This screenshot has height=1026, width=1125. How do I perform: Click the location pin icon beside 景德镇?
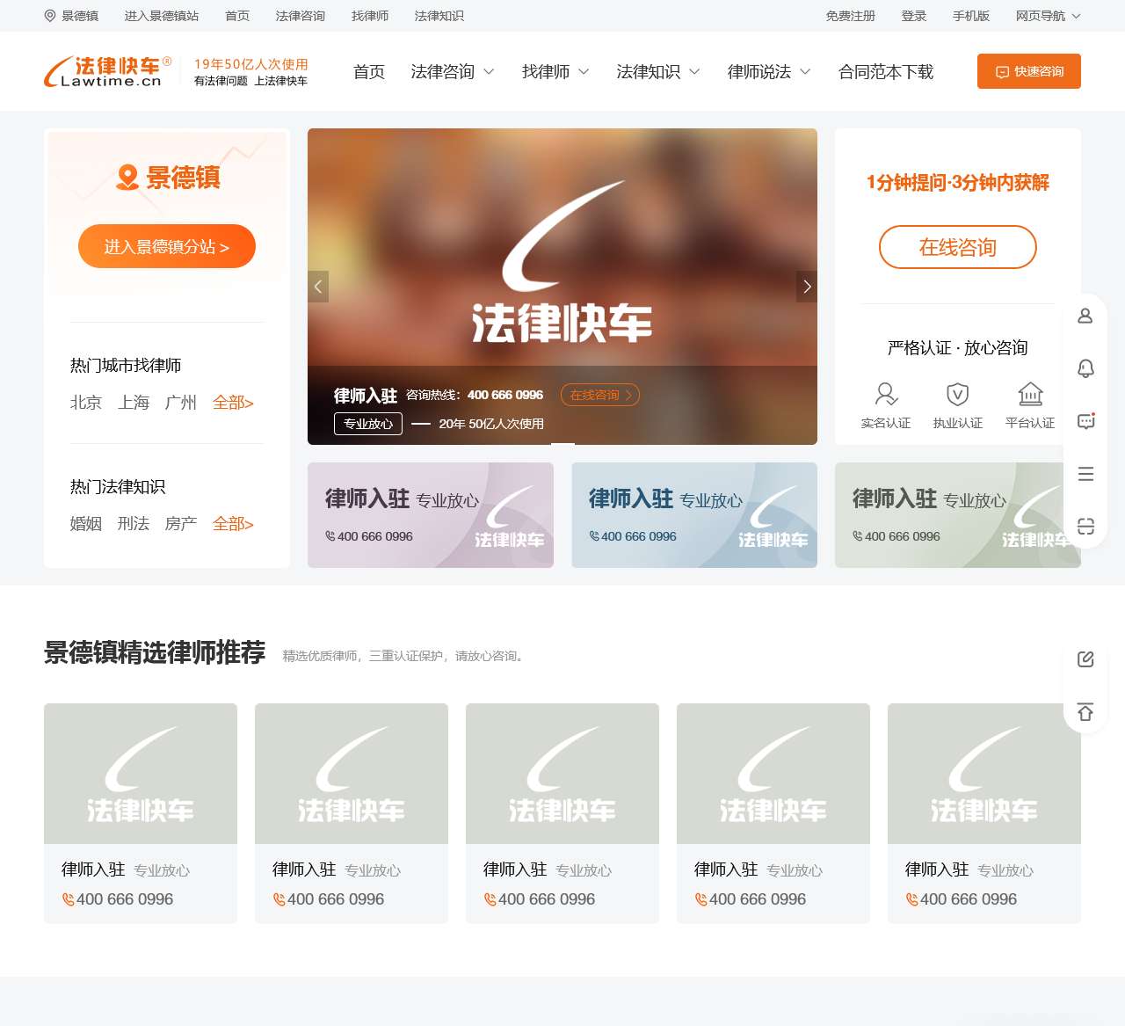tap(49, 16)
